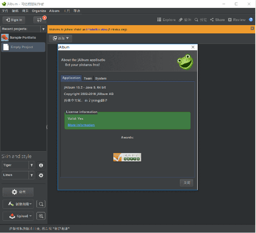Expand the Upload button dropdown
256x233 pixels.
coord(30,216)
